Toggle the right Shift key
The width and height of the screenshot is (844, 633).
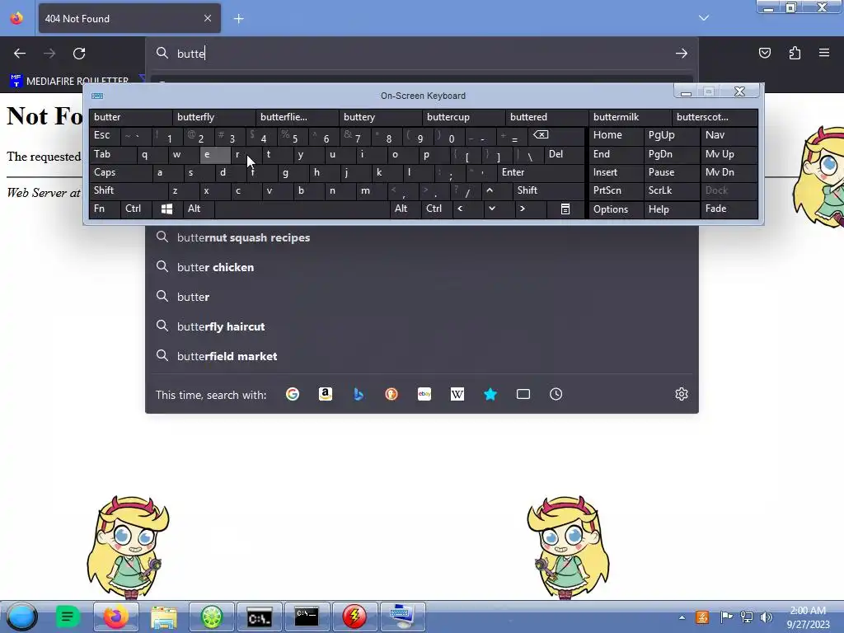(548, 190)
